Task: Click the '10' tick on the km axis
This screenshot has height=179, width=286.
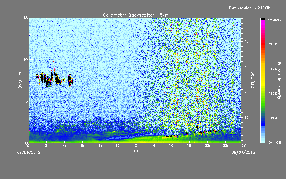Action: 25,60
